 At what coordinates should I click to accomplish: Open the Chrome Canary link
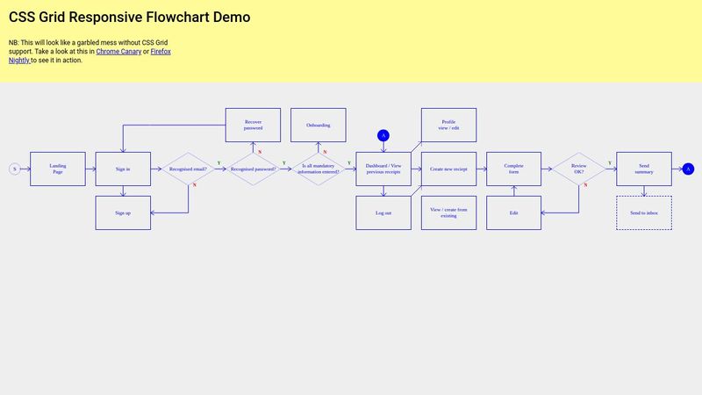pyautogui.click(x=118, y=52)
